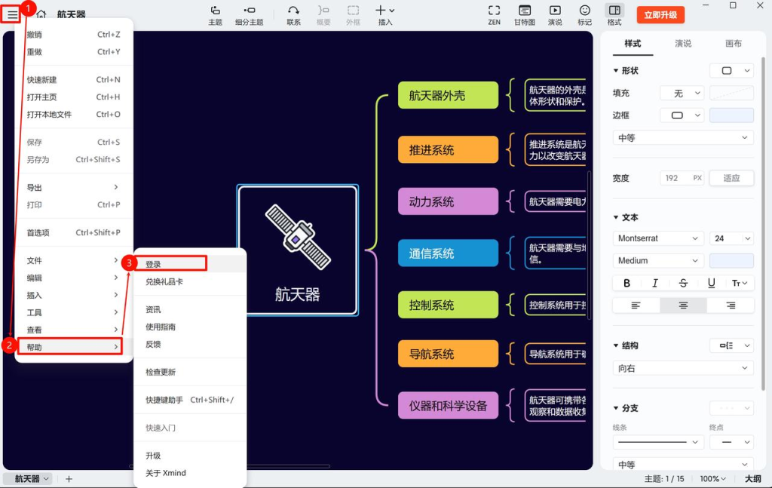Image resolution: width=772 pixels, height=488 pixels.
Task: Open the 甘特图 Gantt chart view
Action: (x=525, y=15)
